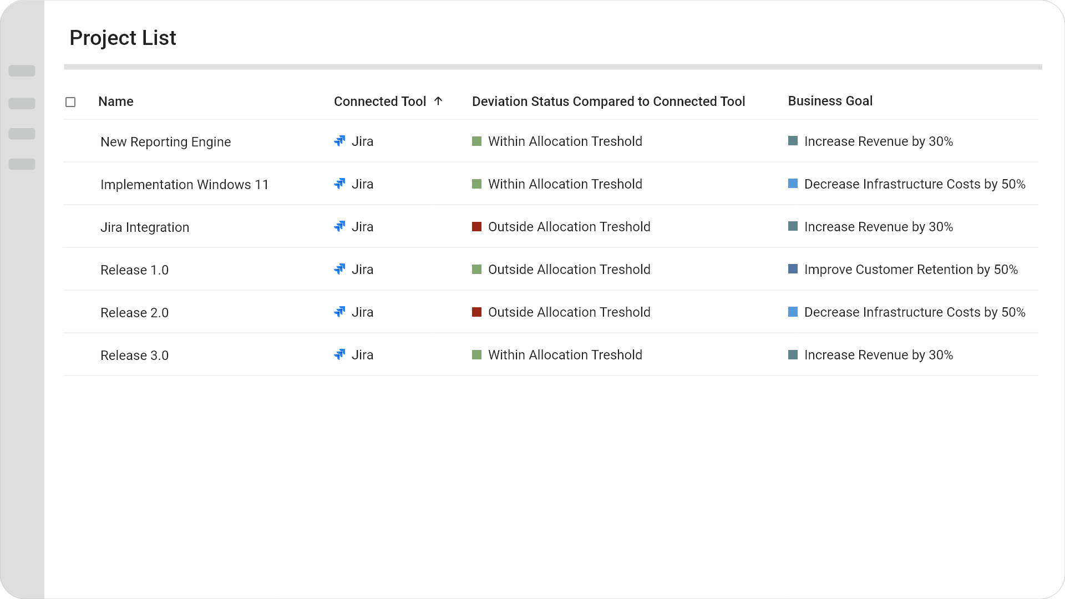
Task: Click the Deviation Status Compared to Connected Tool header
Action: (608, 101)
